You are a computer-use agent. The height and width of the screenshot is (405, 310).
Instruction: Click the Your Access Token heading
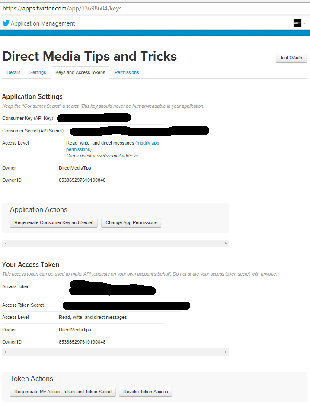(31, 264)
